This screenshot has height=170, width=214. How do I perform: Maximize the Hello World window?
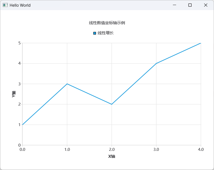(190, 5)
